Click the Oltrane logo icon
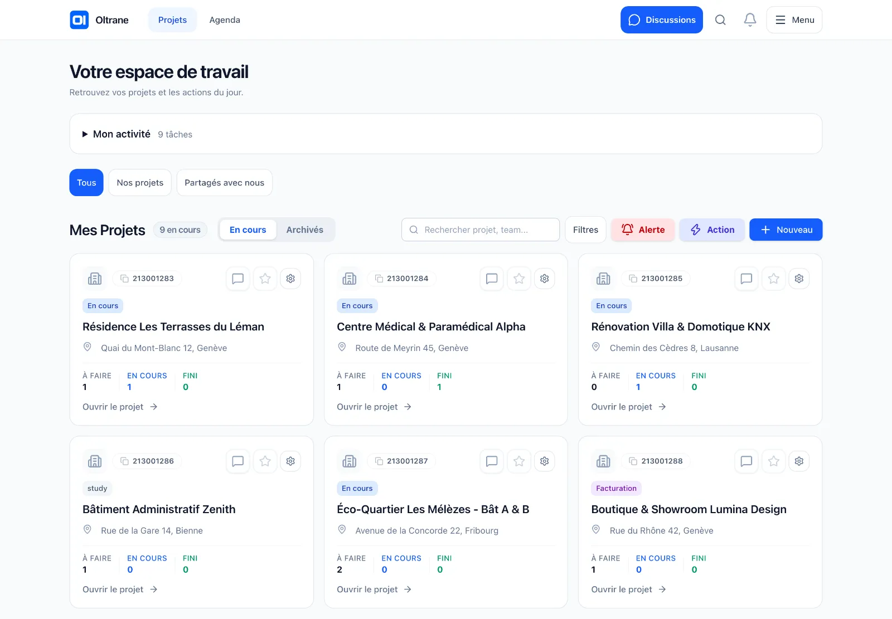This screenshot has height=619, width=892. point(79,20)
